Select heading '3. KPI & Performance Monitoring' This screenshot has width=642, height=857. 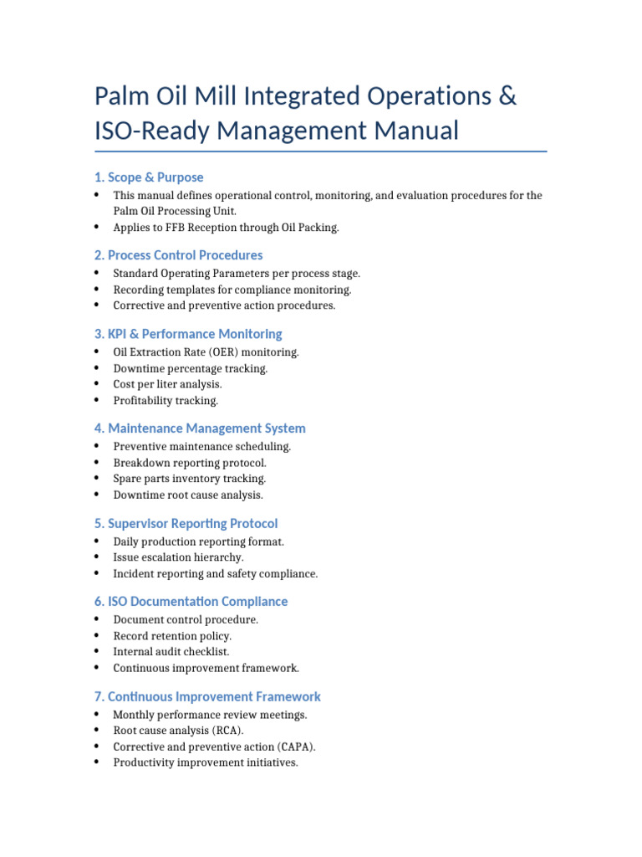tap(188, 334)
